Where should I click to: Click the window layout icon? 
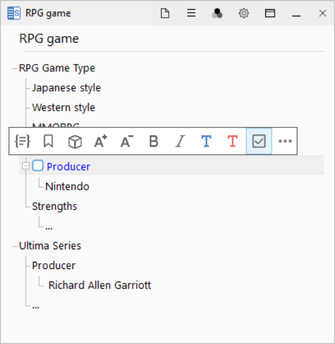point(270,13)
